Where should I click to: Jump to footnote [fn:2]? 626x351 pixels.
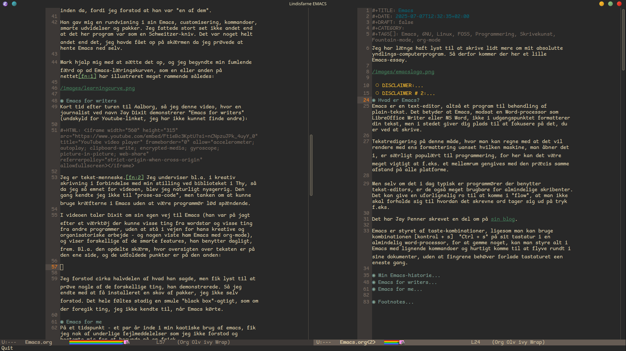(x=135, y=177)
